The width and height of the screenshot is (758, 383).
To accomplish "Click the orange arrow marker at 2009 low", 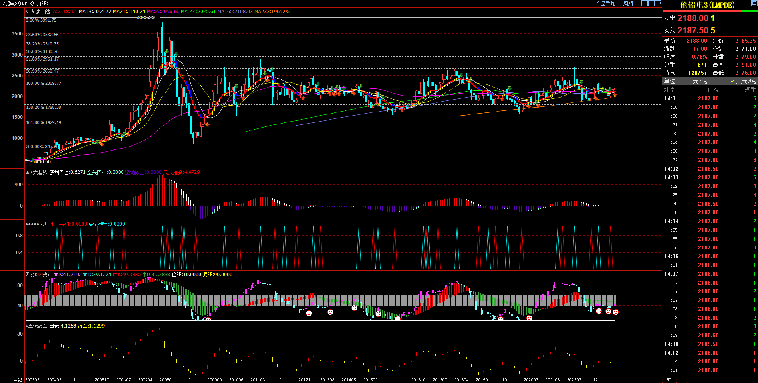I will click(x=207, y=124).
